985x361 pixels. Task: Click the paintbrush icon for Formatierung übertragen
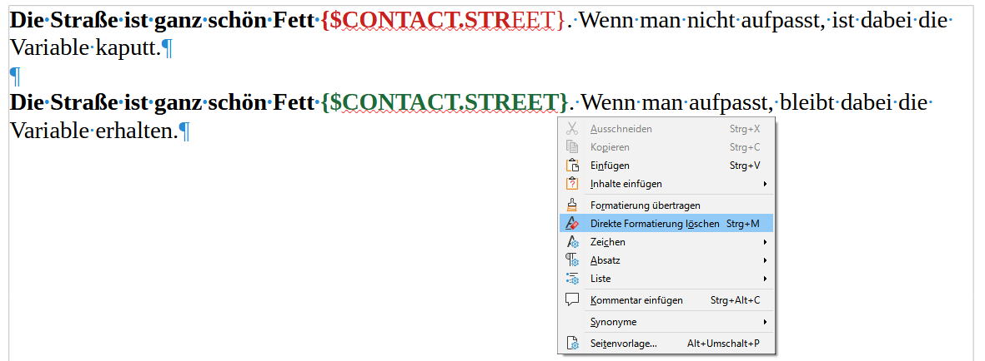click(572, 205)
